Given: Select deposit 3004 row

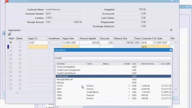Looking at the screenshot, I should 113,95.
